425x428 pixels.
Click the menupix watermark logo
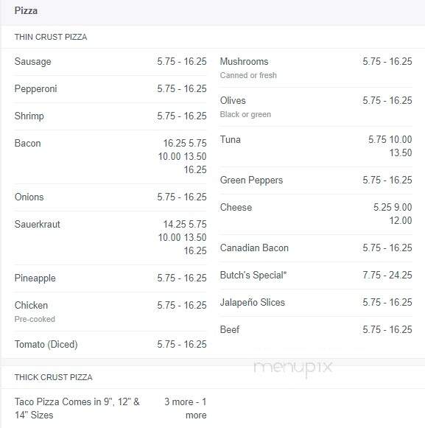coord(293,368)
